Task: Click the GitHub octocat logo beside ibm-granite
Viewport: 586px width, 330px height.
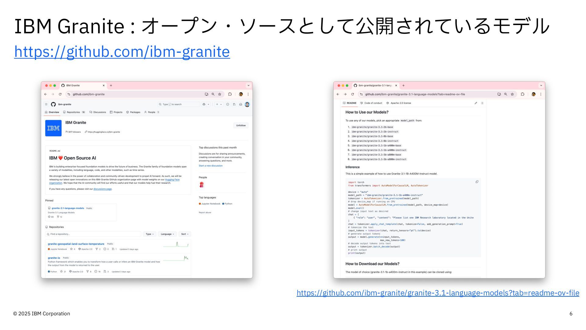Action: [x=53, y=105]
